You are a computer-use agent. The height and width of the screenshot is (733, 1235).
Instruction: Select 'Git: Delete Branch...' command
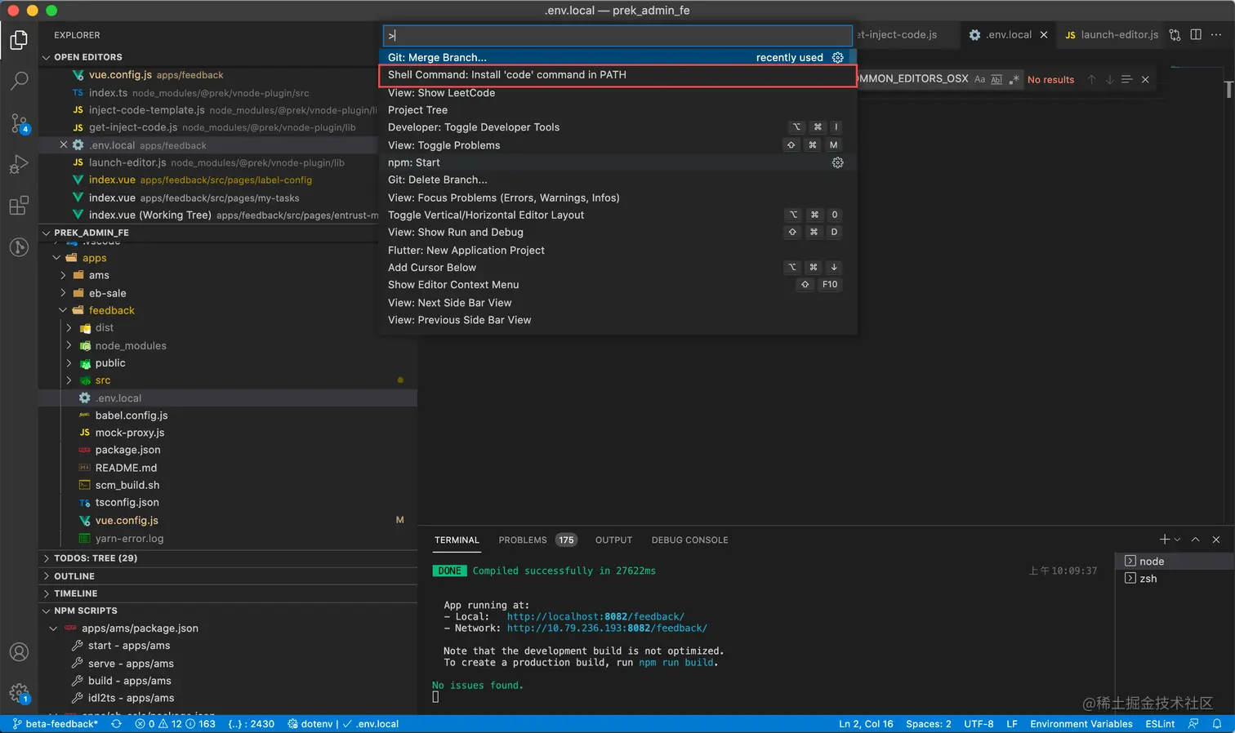(617, 180)
